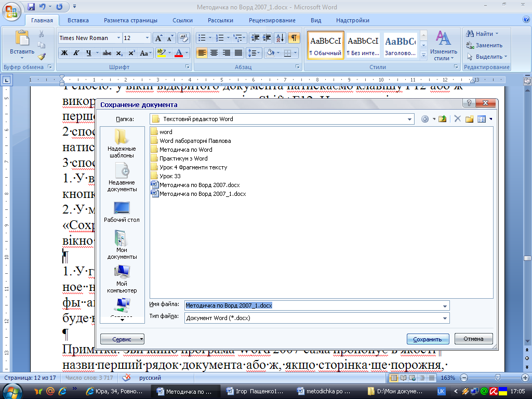Toggle align text left
Viewport: 532px width, 399px height.
tap(202, 53)
